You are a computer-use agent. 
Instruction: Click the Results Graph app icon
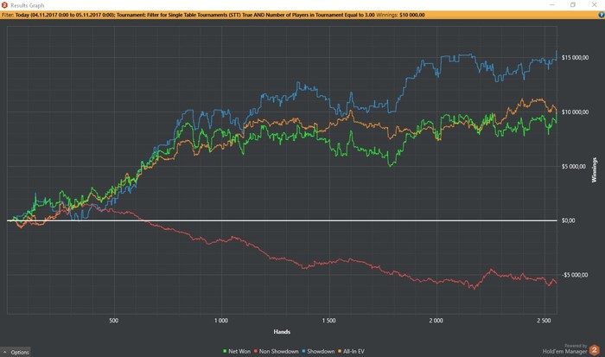pyautogui.click(x=4, y=5)
